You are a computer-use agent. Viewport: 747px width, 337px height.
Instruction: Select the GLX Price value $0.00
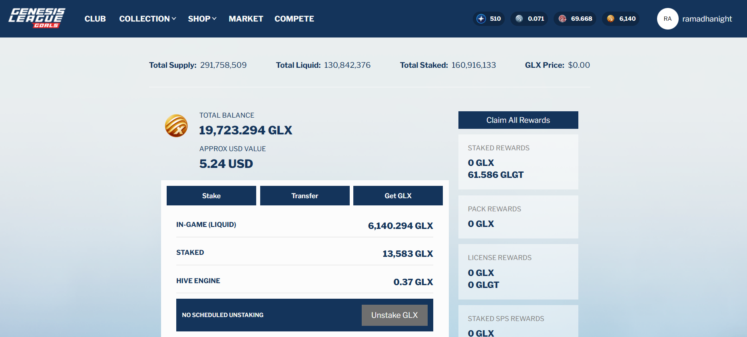coord(579,65)
